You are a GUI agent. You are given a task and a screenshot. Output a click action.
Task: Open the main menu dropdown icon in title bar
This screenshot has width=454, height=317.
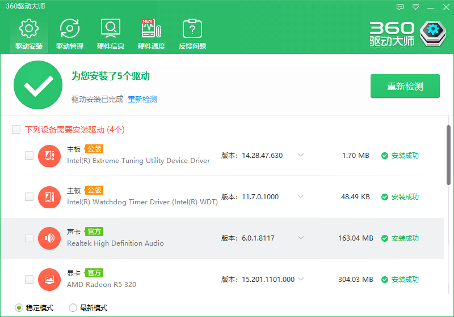(415, 7)
